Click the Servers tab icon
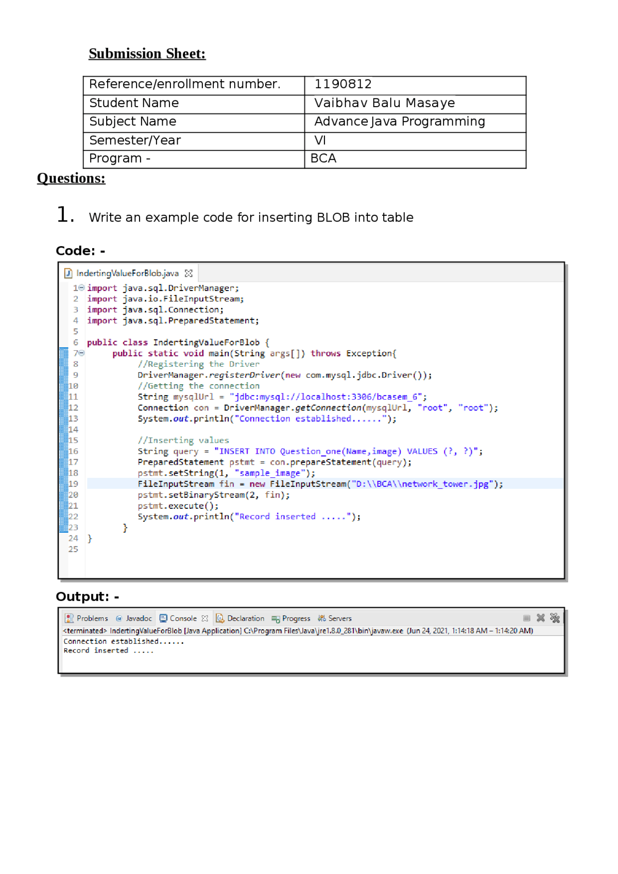Image resolution: width=618 pixels, height=874 pixels. [x=322, y=619]
